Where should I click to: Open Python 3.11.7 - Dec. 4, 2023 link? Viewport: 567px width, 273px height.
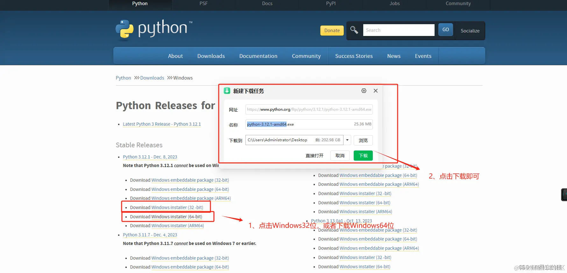click(150, 235)
